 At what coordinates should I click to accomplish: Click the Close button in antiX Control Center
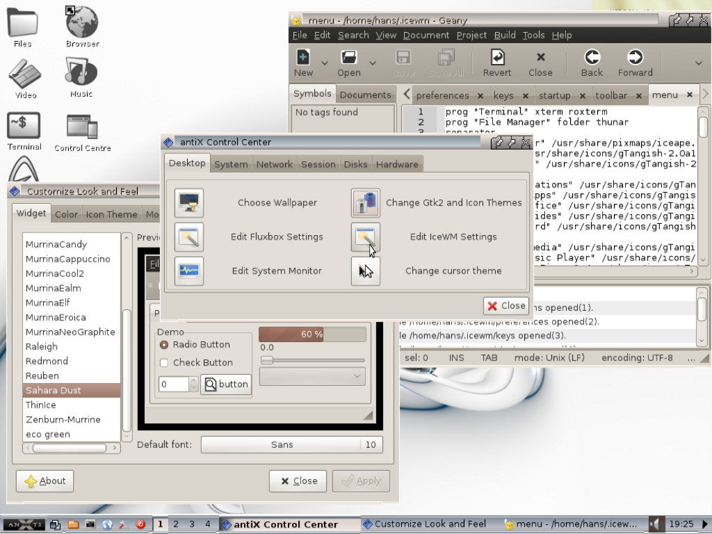click(x=506, y=306)
